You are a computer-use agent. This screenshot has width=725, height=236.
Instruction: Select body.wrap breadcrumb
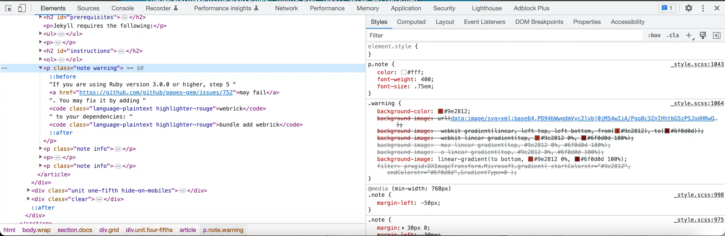point(36,230)
